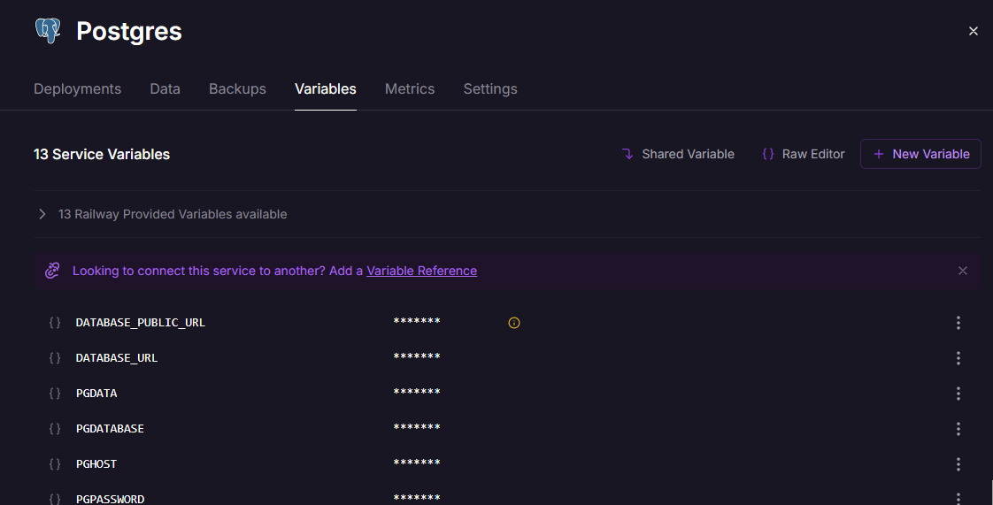Add a Shared Variable
The width and height of the screenshot is (993, 505).
point(678,154)
